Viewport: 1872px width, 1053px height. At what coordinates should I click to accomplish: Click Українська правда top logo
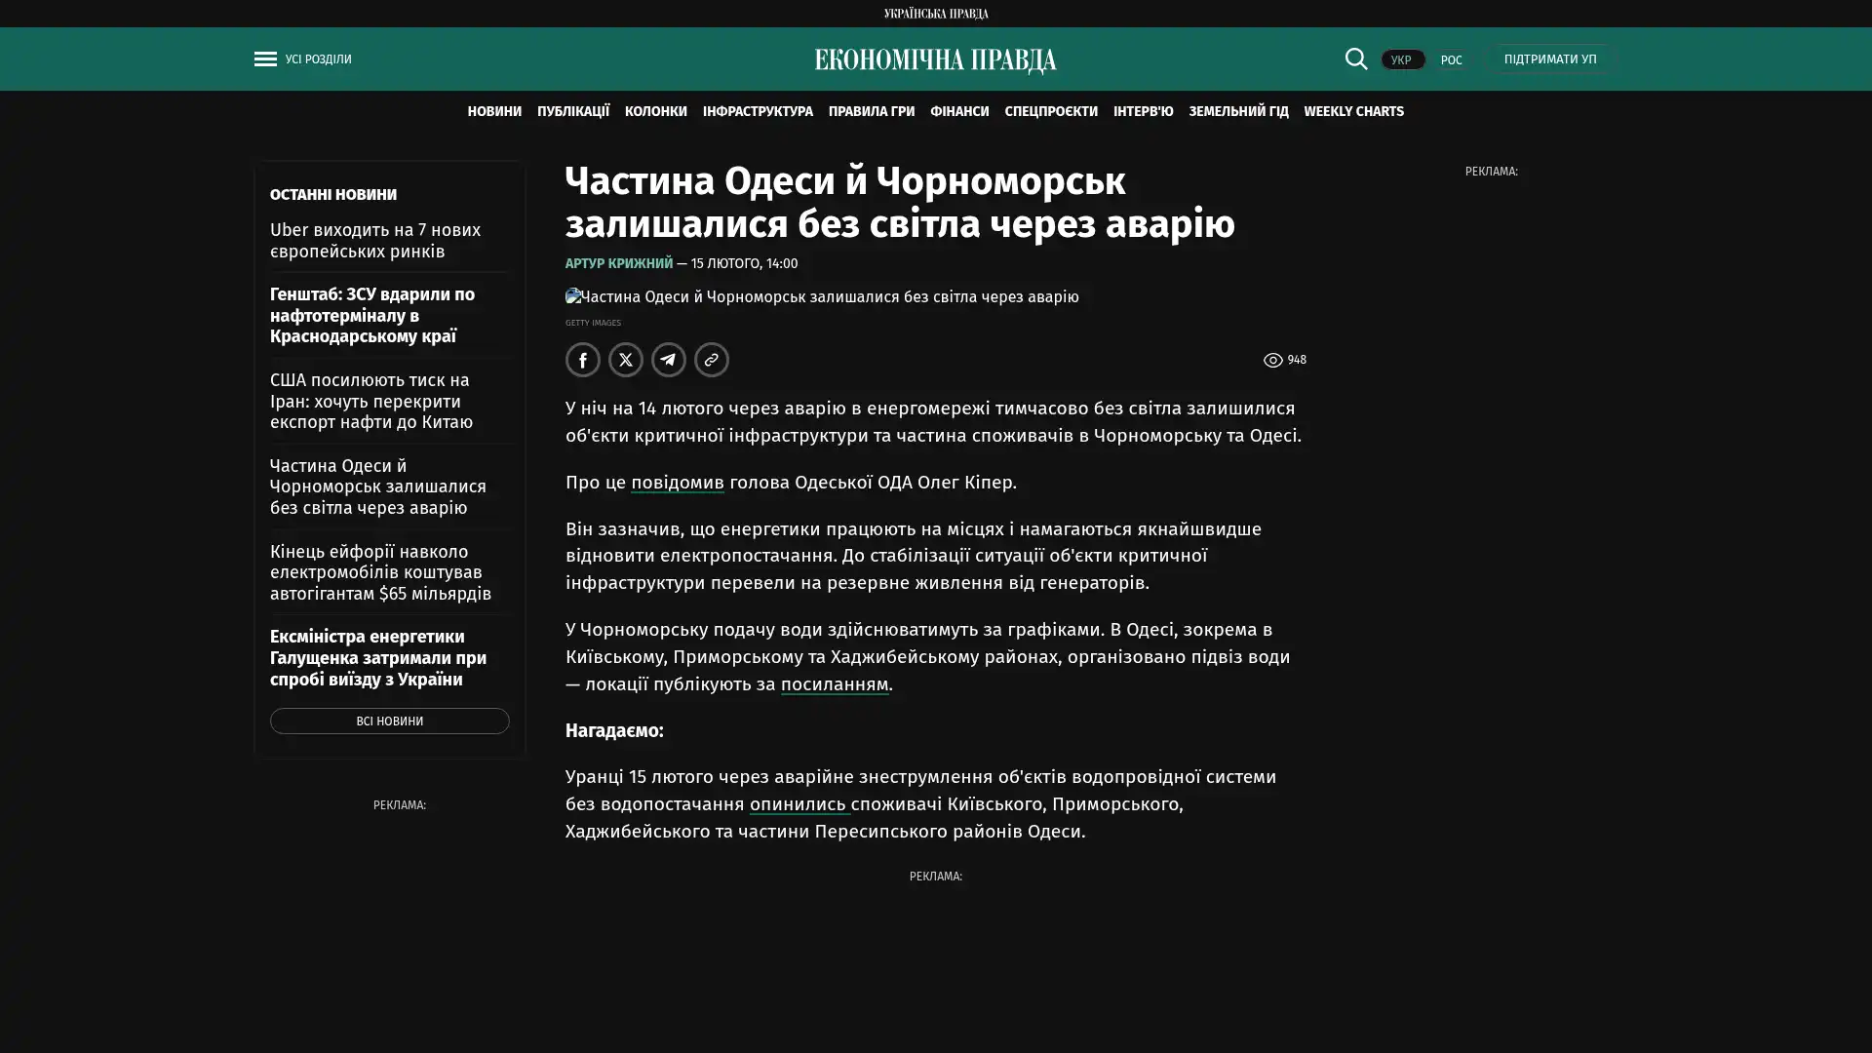[935, 13]
